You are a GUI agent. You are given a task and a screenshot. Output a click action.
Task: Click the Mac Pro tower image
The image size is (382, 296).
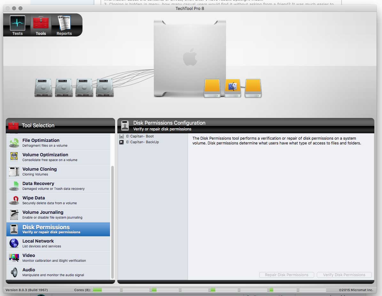click(x=190, y=58)
